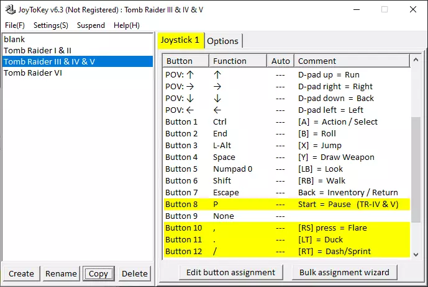
Task: Select the Button 10 row
Action: point(286,228)
